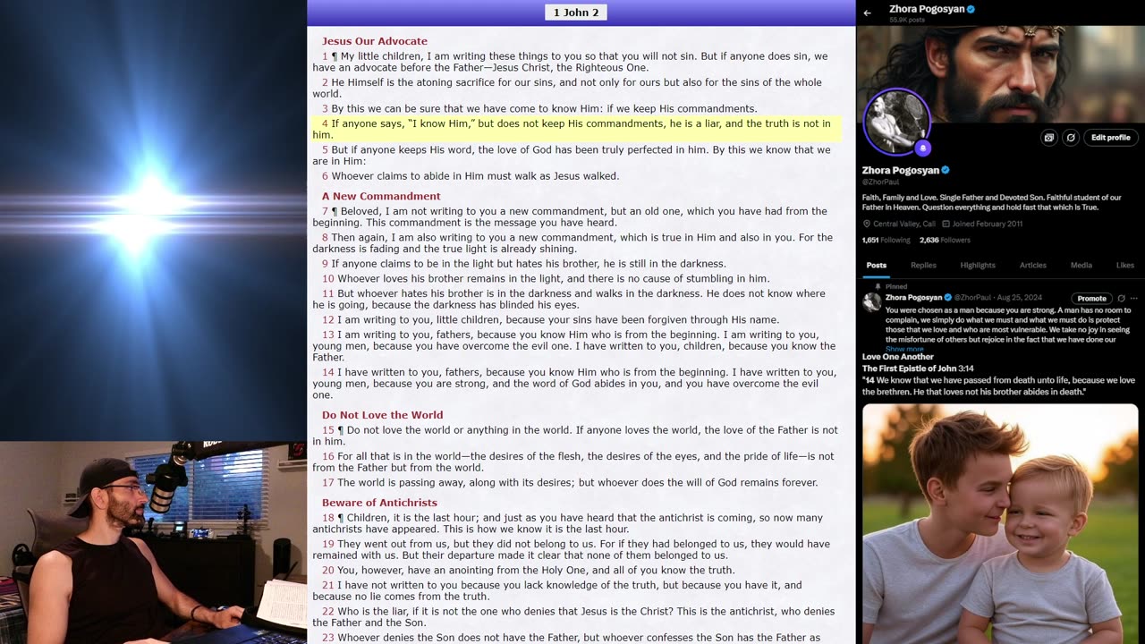
Task: Open the profile banner image
Action: (1000, 73)
